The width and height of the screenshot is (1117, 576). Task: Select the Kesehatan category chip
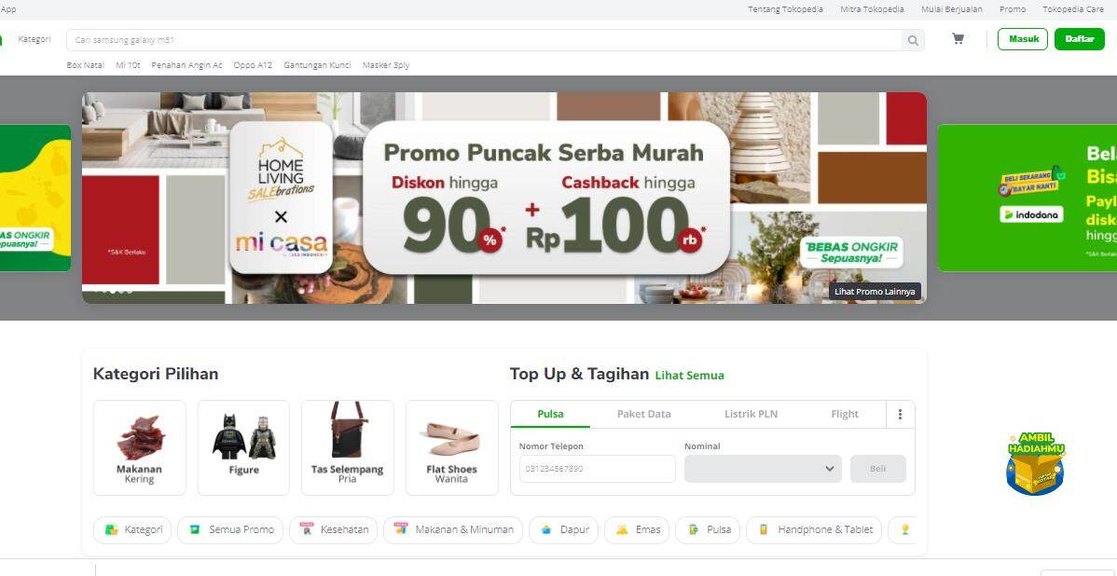(335, 529)
